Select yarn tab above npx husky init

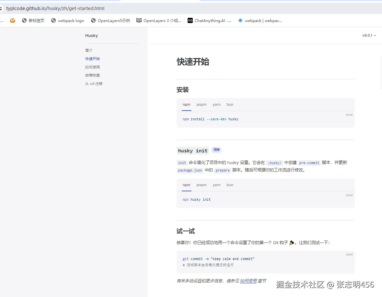216,185
